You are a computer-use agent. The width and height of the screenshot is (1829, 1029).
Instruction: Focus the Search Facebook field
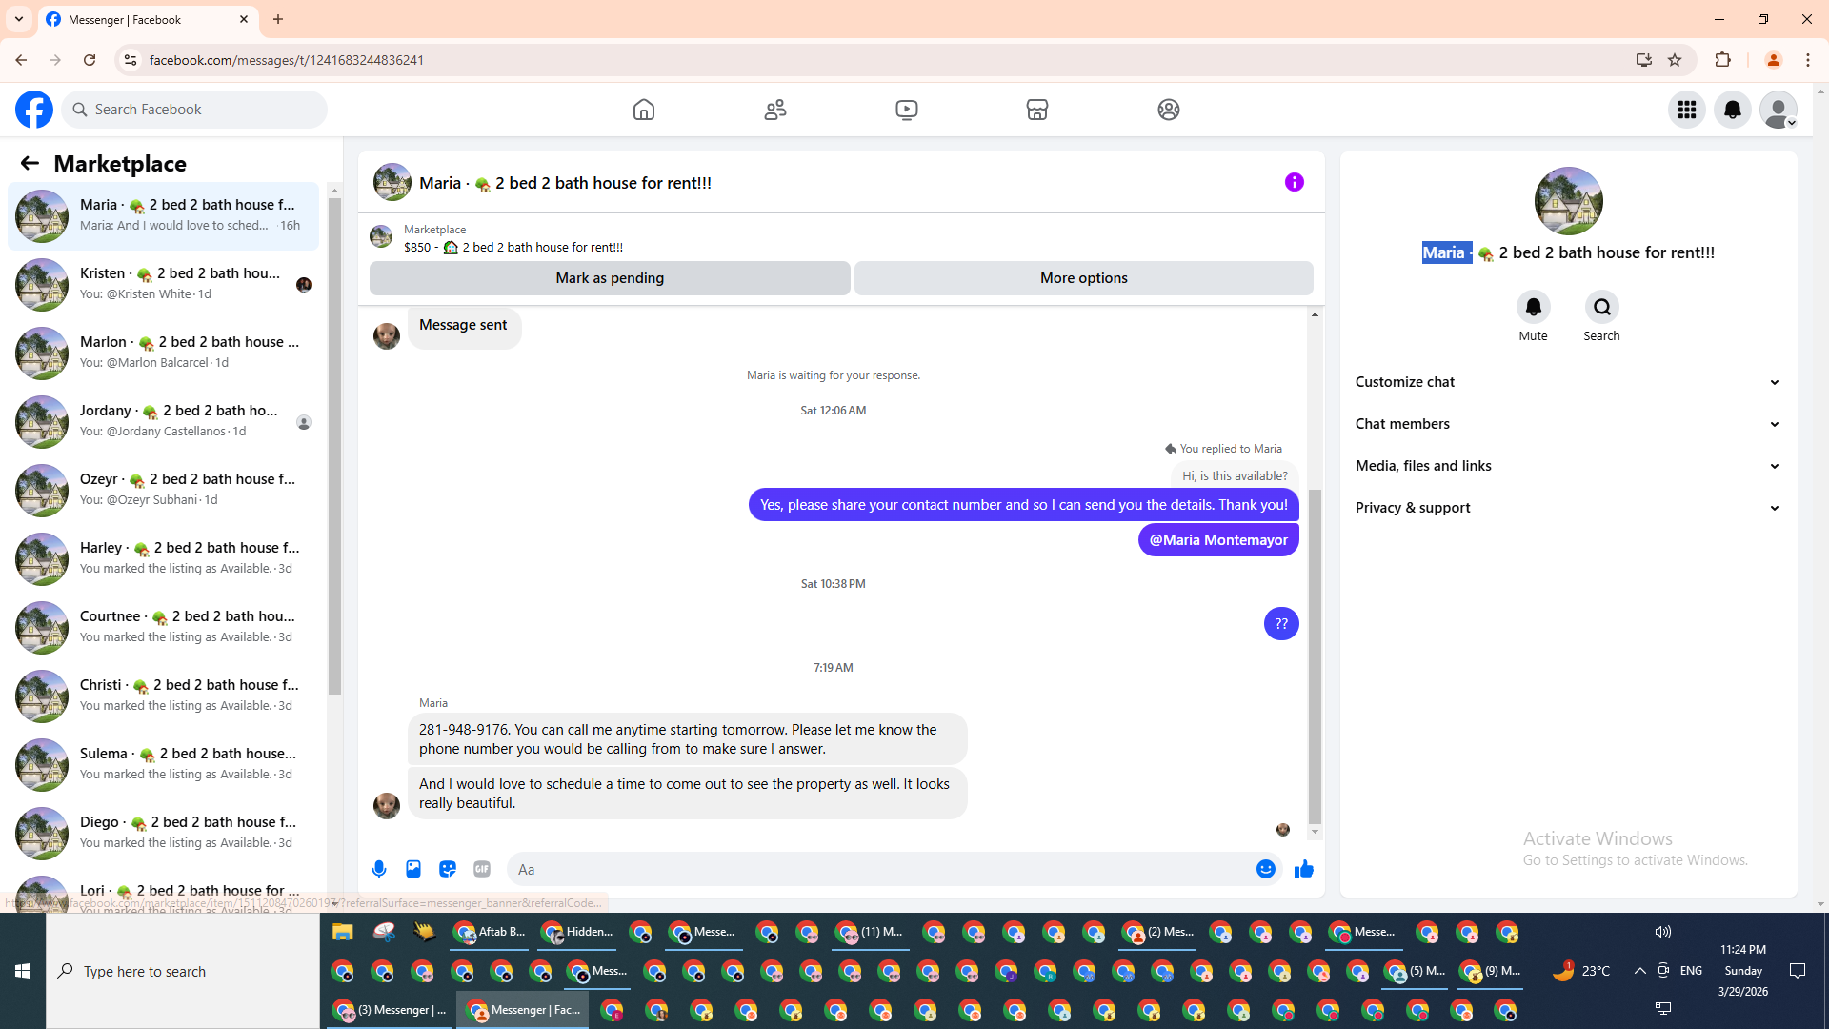pyautogui.click(x=195, y=110)
